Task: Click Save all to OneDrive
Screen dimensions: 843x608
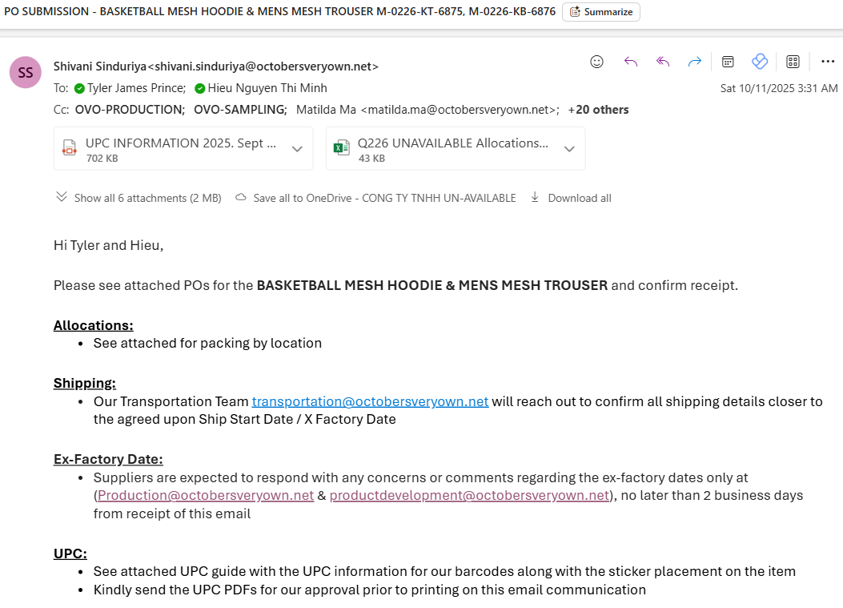Action: (375, 198)
